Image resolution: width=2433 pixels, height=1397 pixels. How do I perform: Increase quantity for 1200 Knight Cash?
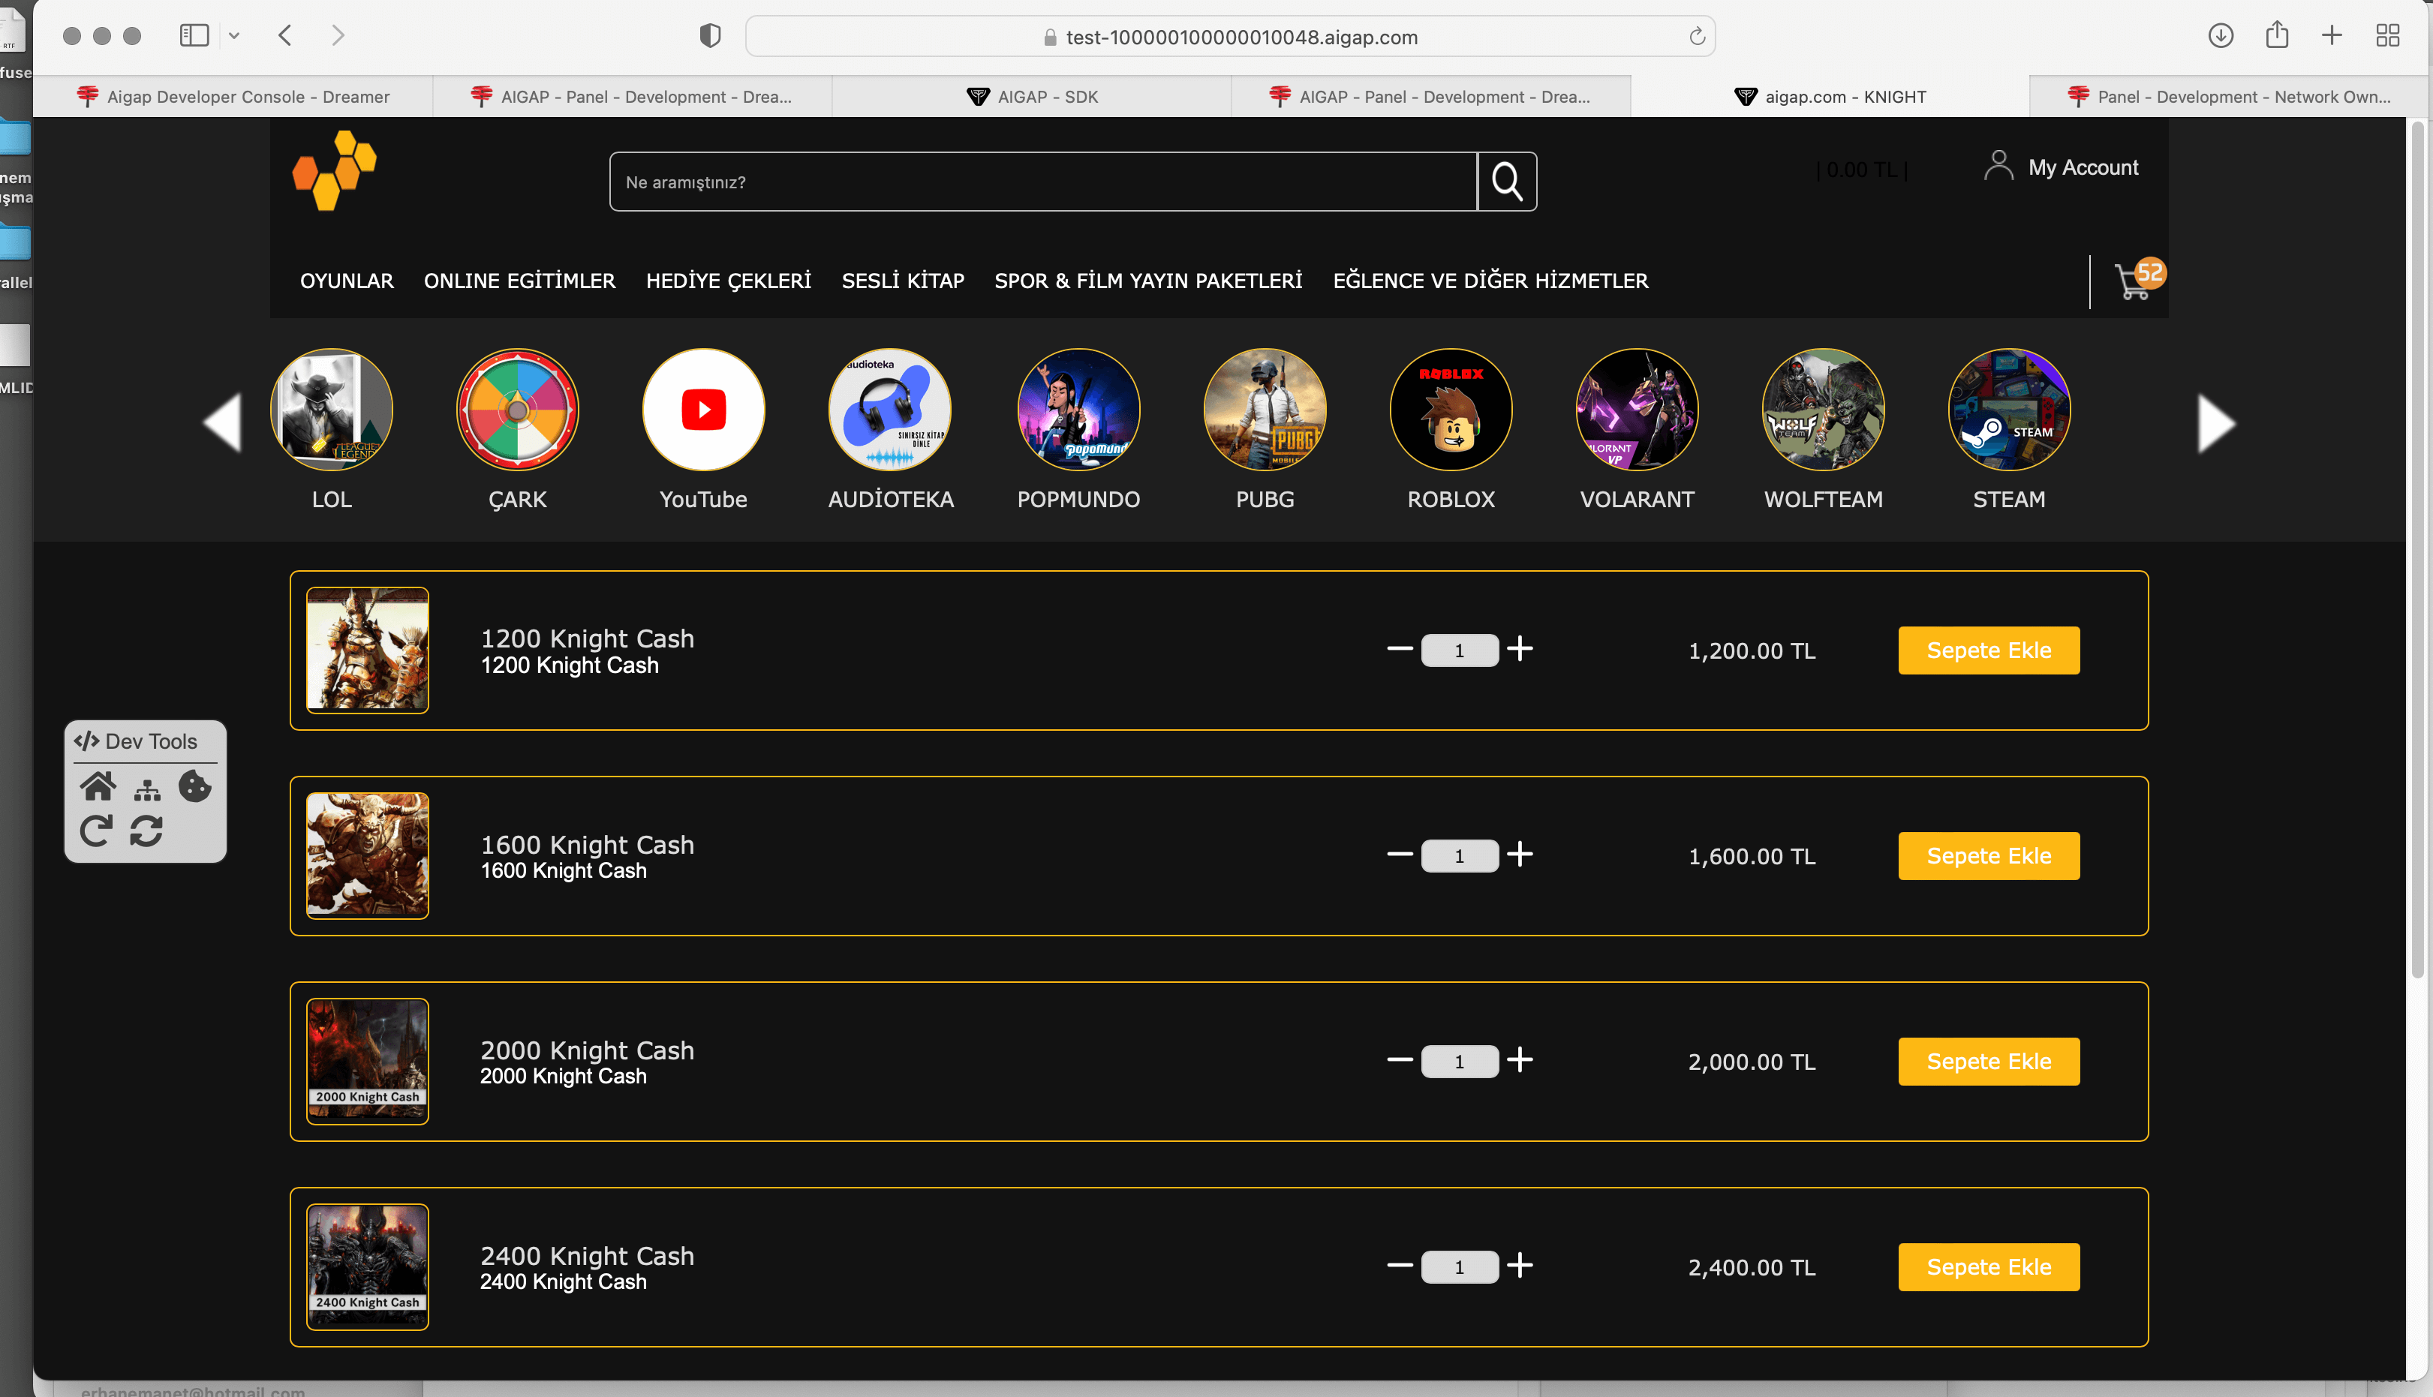click(1519, 650)
